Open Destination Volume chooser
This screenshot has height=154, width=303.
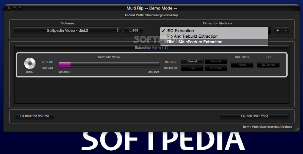[x=34, y=116]
